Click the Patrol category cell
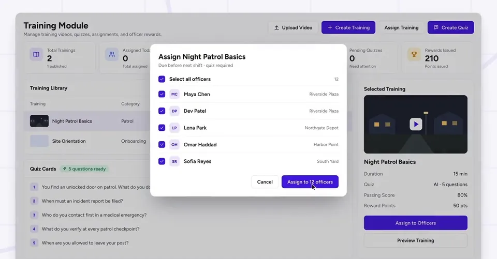This screenshot has width=497, height=259. (x=127, y=121)
